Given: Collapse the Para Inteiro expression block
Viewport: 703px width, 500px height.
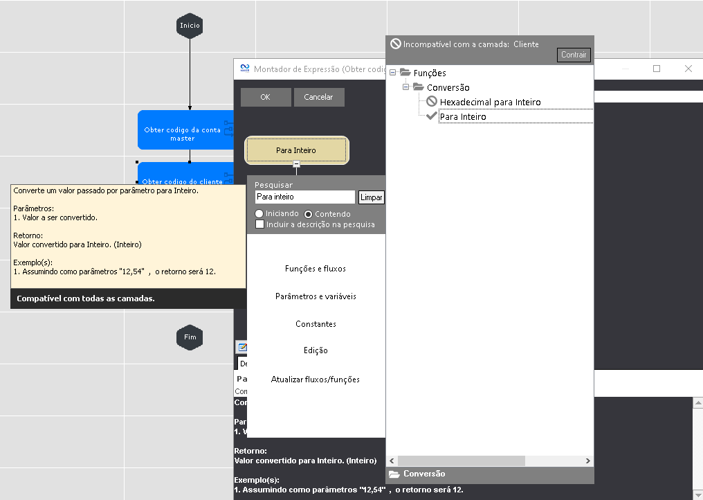Looking at the screenshot, I should coord(296,164).
